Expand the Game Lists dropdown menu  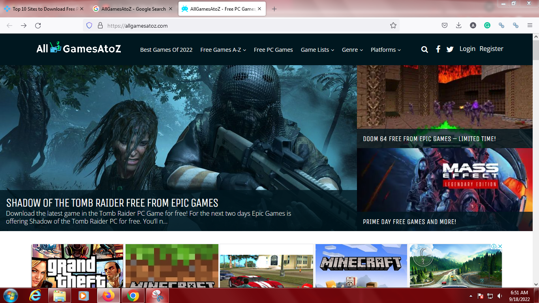[x=317, y=50]
